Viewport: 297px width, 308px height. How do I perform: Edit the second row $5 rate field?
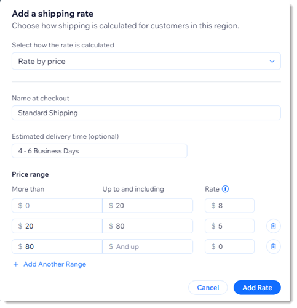229,226
